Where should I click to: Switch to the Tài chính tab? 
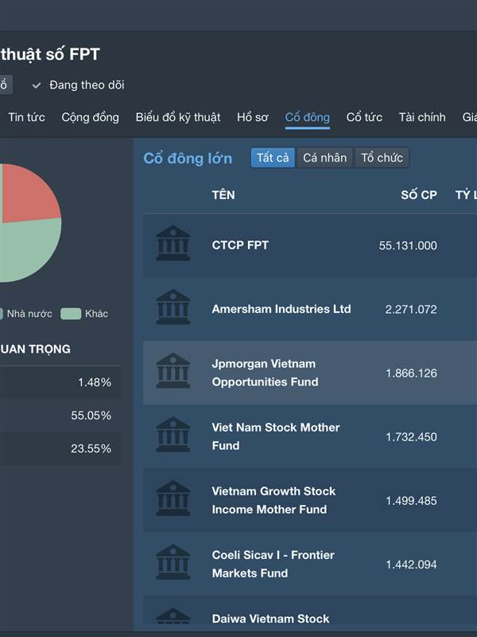coord(422,117)
